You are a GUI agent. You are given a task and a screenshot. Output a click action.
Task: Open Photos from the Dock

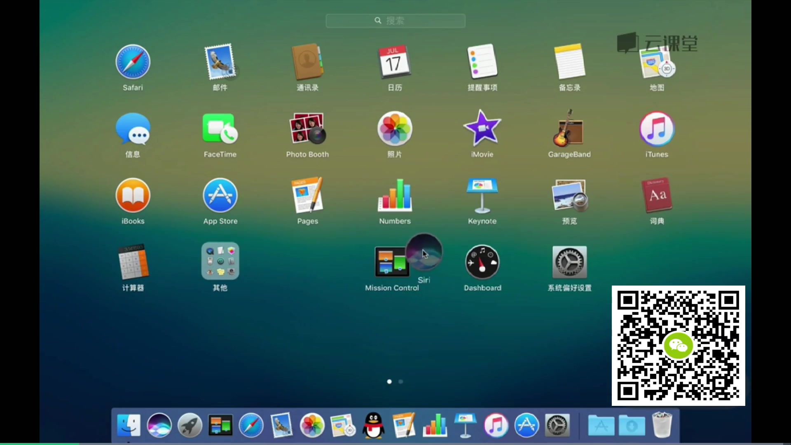click(x=312, y=425)
